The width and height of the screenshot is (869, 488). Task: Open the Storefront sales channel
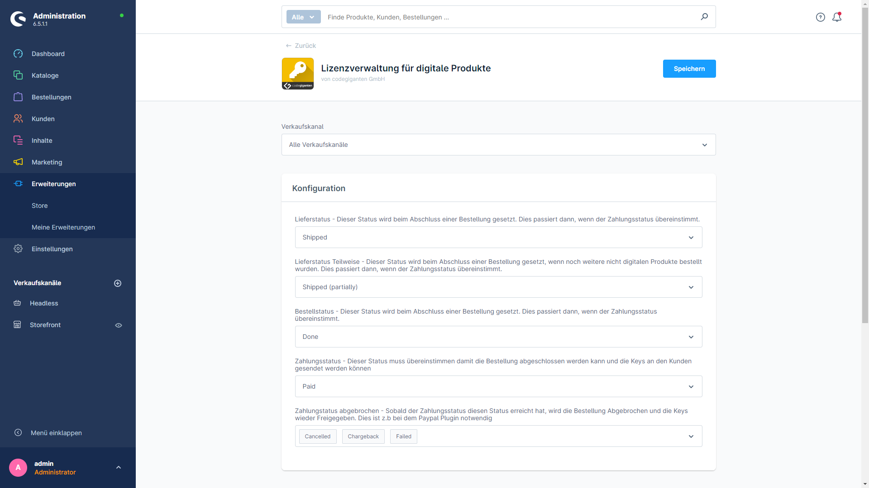point(45,325)
